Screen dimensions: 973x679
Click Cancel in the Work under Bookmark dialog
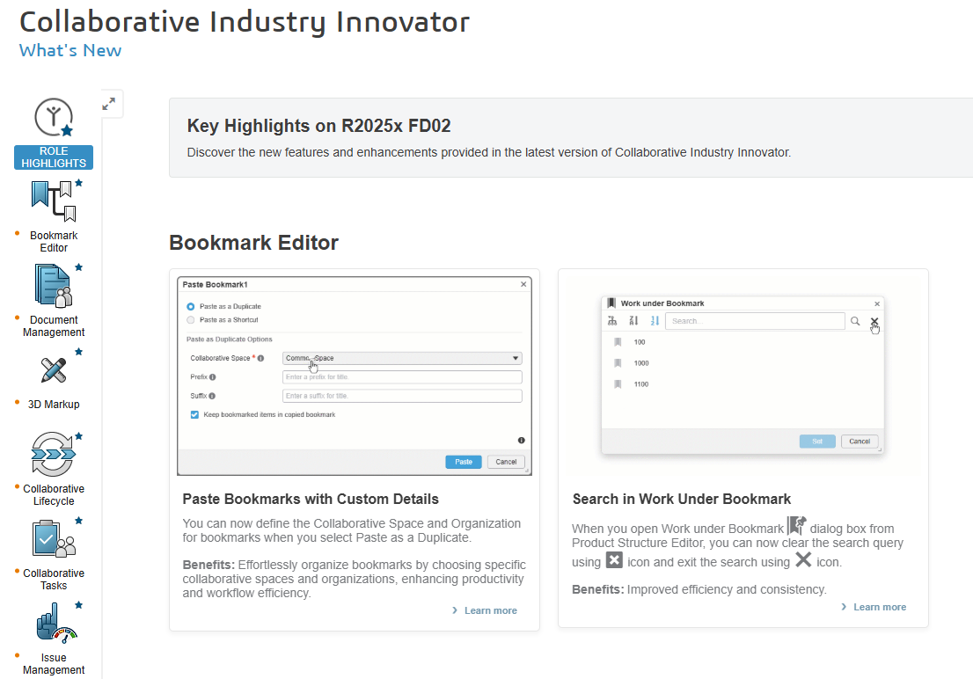[860, 442]
